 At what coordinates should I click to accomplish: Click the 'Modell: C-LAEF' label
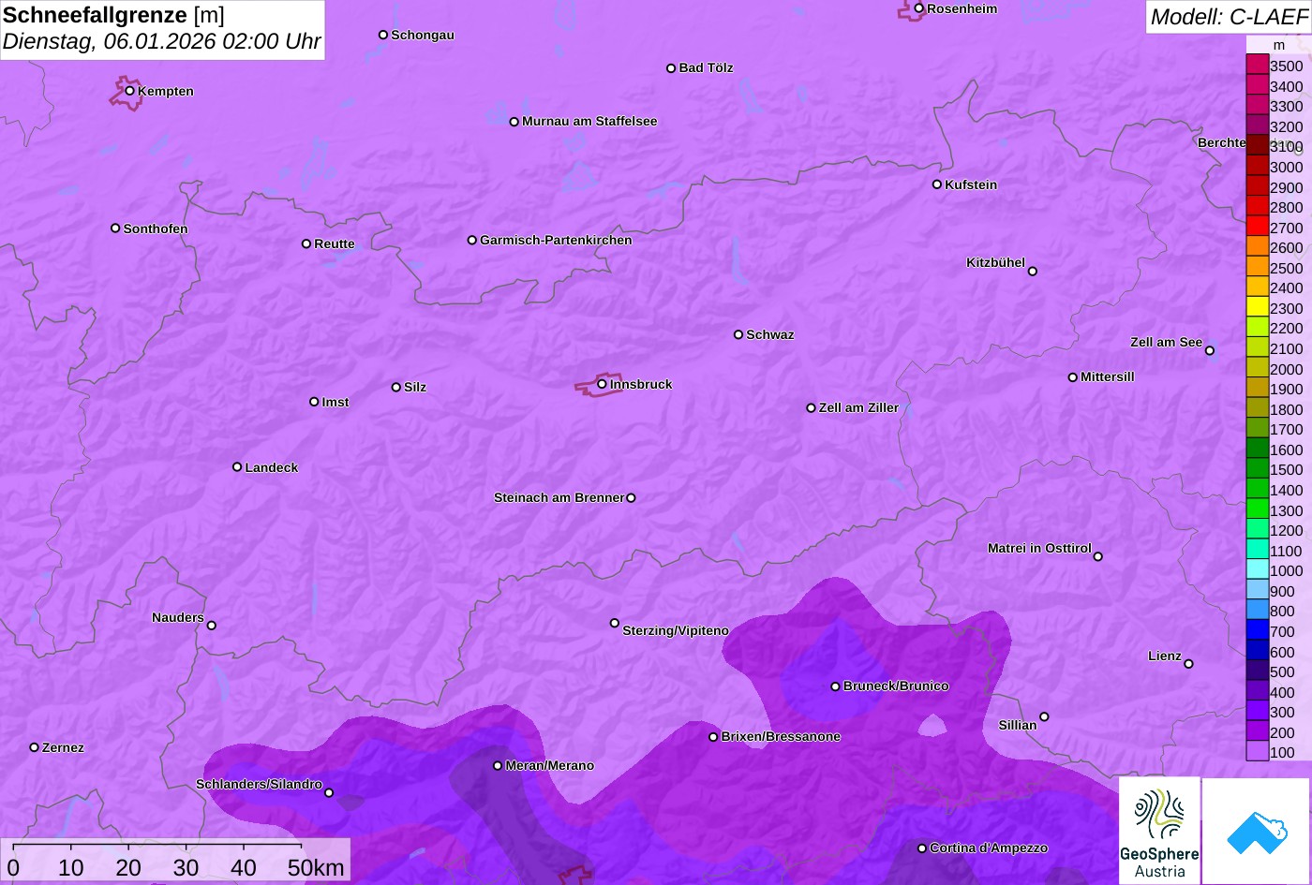(1228, 17)
